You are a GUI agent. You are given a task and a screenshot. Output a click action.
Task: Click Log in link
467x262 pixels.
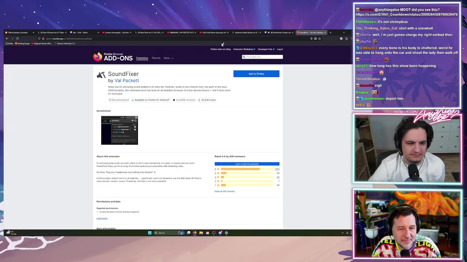[280, 49]
